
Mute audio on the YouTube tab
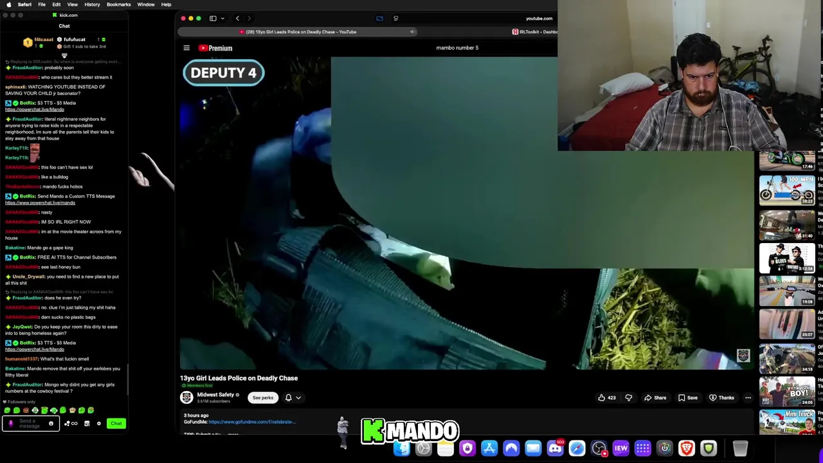tap(413, 32)
